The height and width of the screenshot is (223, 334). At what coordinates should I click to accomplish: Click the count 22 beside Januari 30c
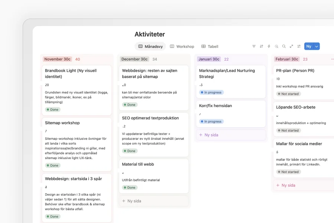(x=226, y=59)
